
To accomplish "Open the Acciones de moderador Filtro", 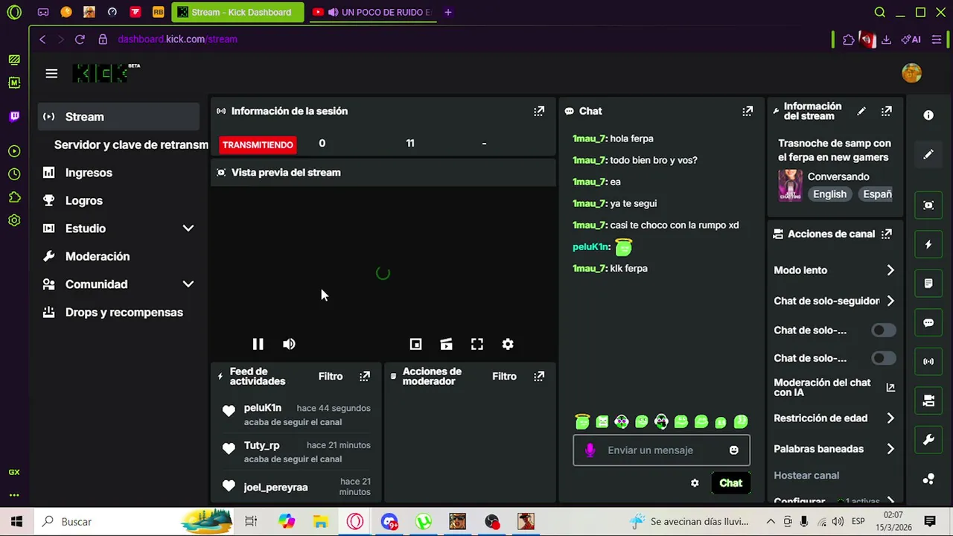I will pyautogui.click(x=504, y=377).
